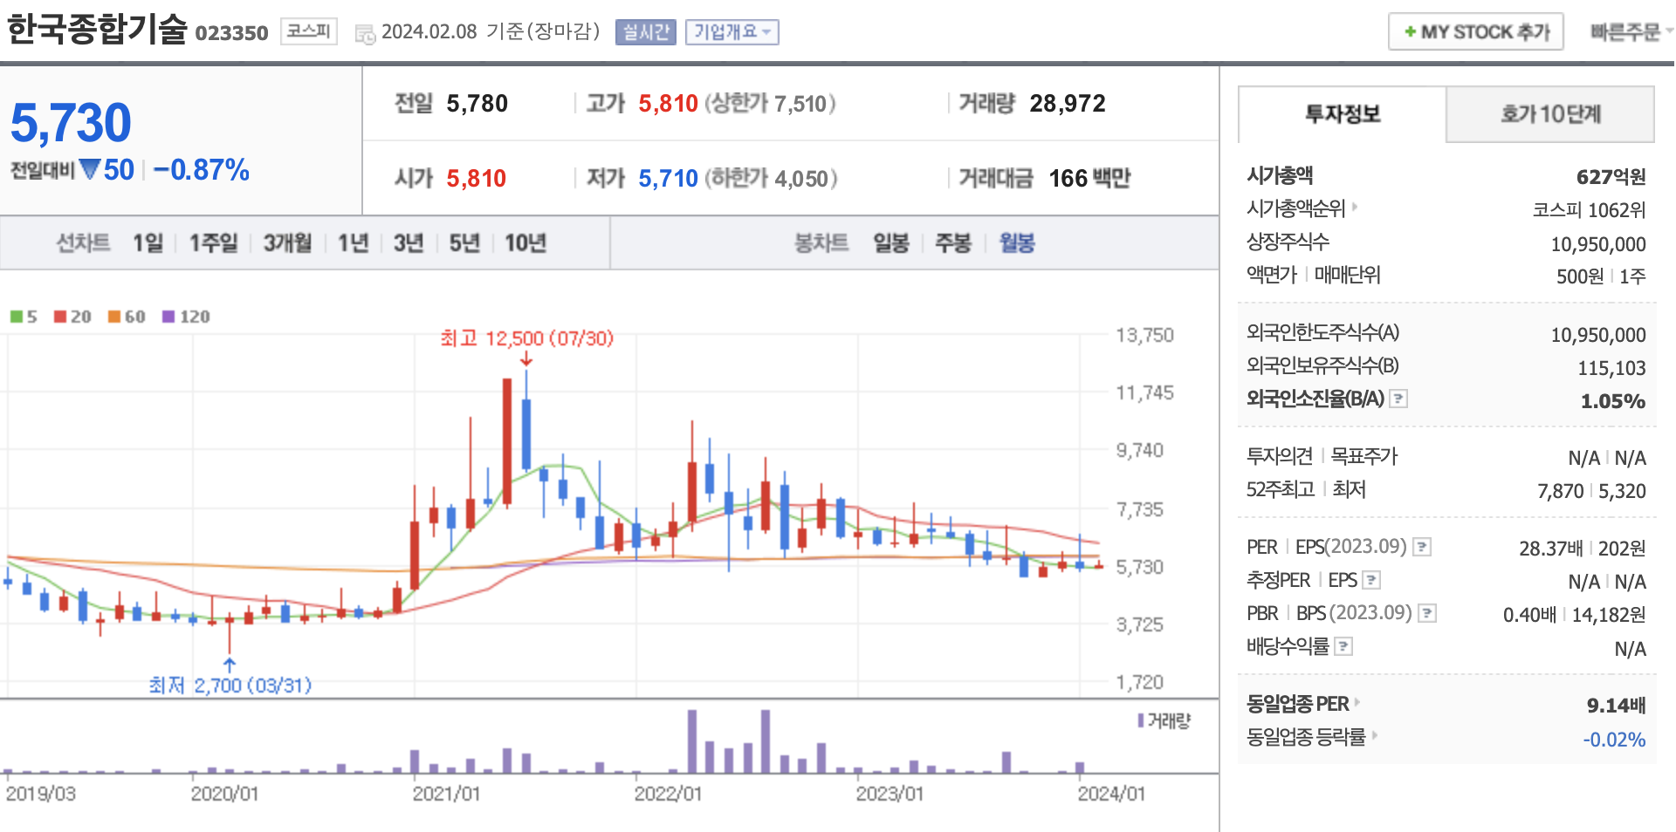Click the market cap value 627억원
Image resolution: width=1676 pixels, height=832 pixels.
tap(1611, 177)
